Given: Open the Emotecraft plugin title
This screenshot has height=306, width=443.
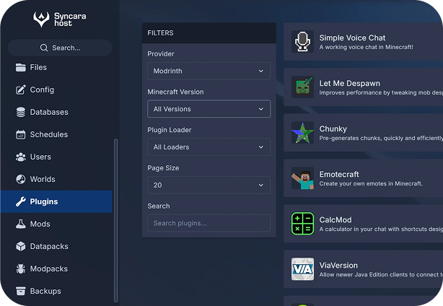Looking at the screenshot, I should pyautogui.click(x=339, y=175).
